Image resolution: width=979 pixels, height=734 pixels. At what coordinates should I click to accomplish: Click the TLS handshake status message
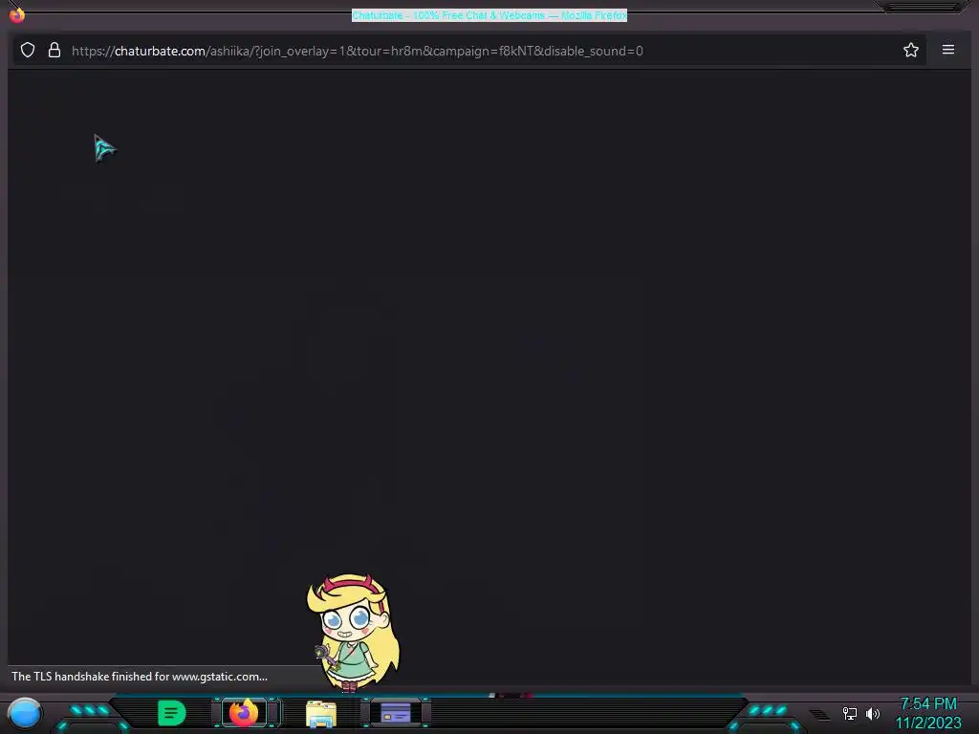tap(140, 677)
